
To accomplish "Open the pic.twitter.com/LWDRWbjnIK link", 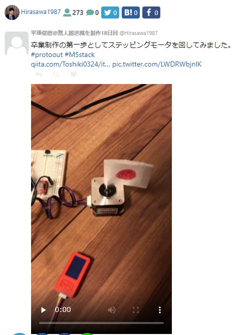I will click(157, 64).
